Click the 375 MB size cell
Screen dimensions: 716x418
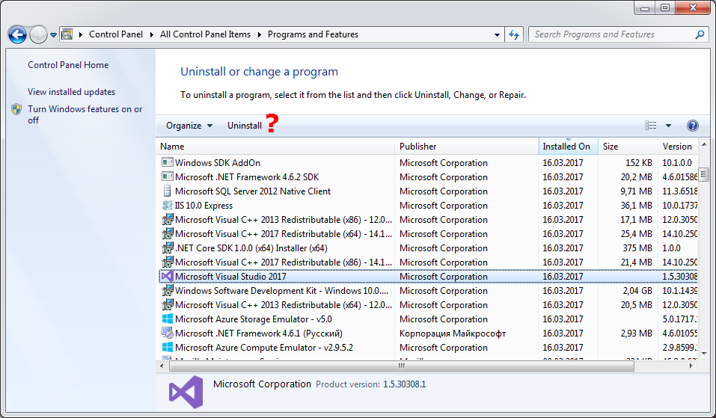(637, 248)
